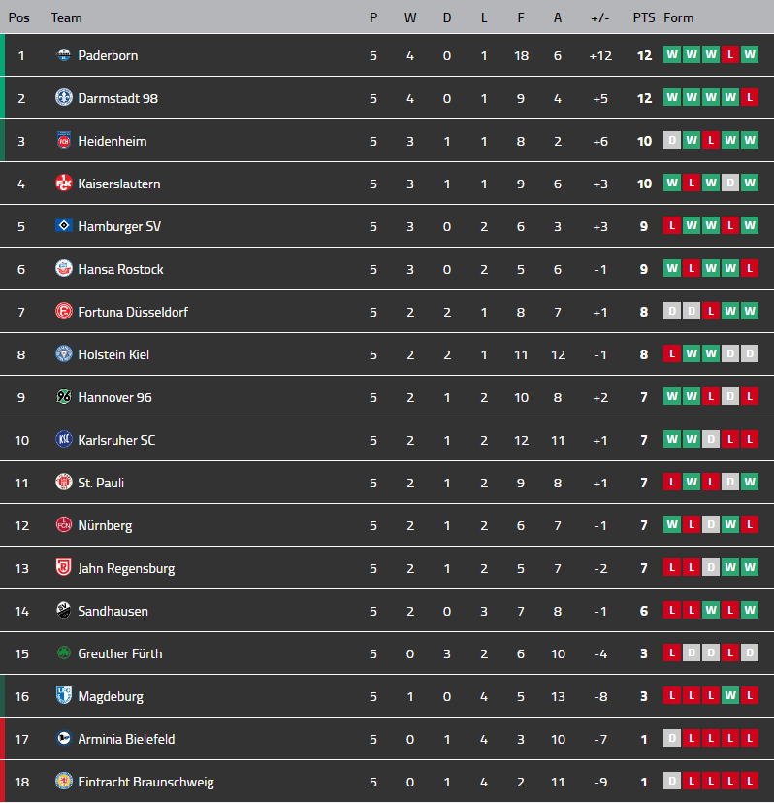774x803 pixels.
Task: Click the red relegation zone stripe for Bielefeld
Action: (x=3, y=739)
